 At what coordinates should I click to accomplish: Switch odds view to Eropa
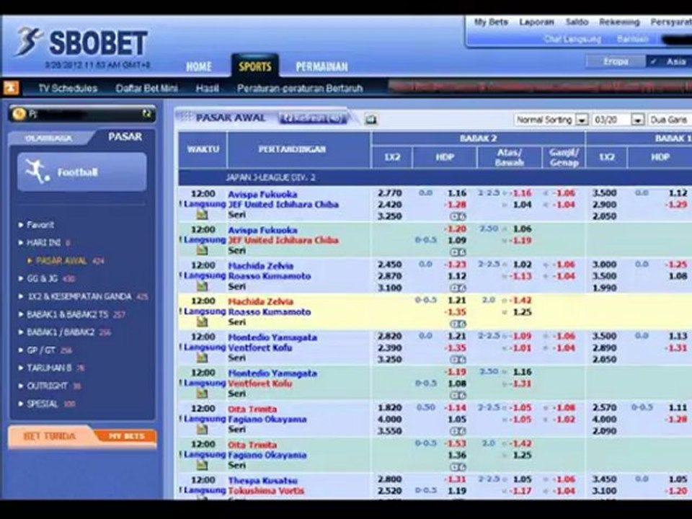pos(616,61)
